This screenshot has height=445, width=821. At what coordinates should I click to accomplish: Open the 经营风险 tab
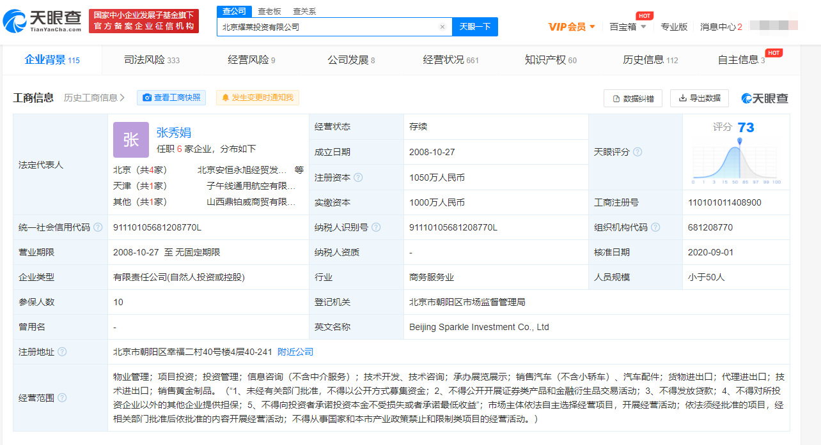(x=251, y=60)
